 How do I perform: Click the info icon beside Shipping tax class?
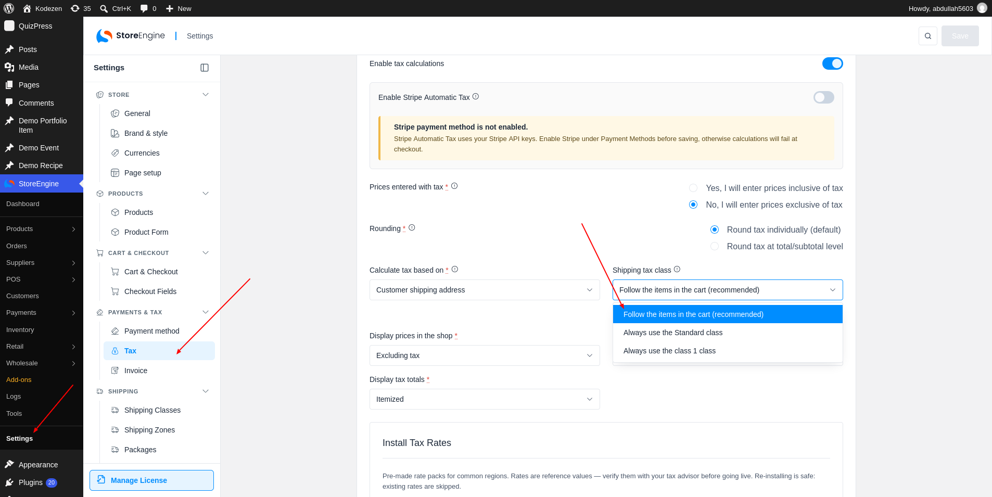[x=677, y=270]
